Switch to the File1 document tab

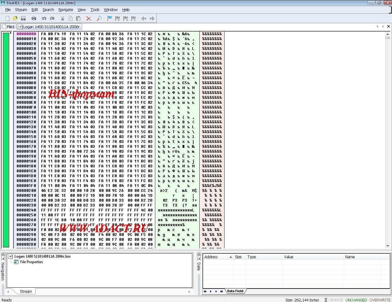[9, 27]
